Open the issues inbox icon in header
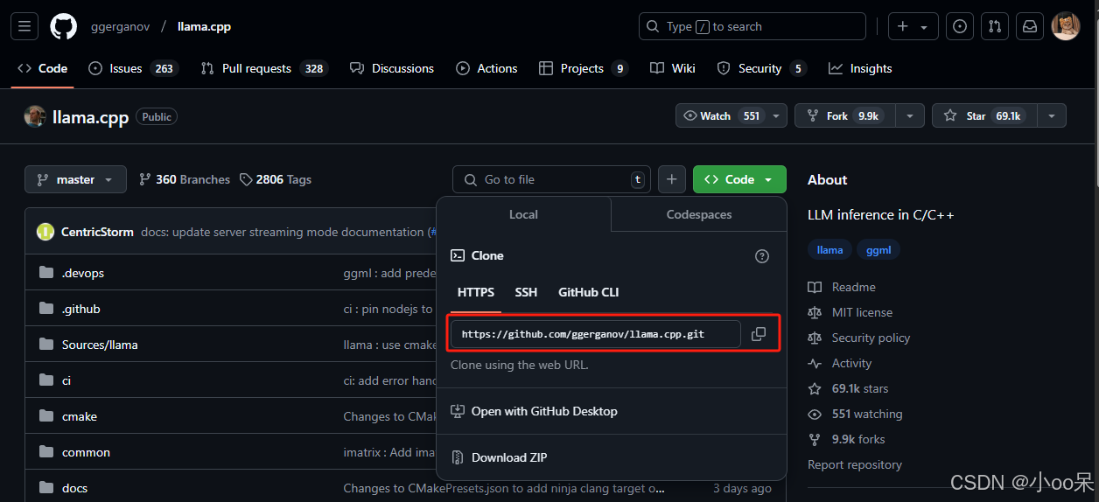 pyautogui.click(x=961, y=26)
